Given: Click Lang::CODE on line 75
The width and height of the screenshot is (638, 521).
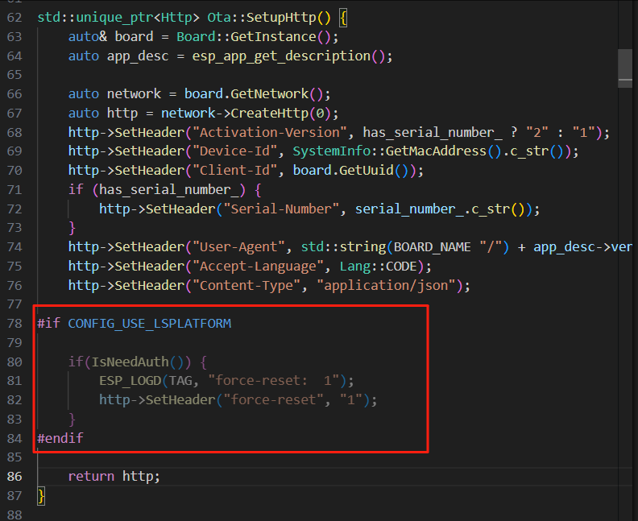Looking at the screenshot, I should 378,267.
